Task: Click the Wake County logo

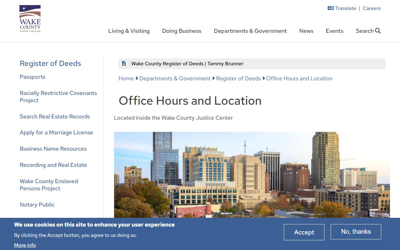Action: tap(30, 18)
